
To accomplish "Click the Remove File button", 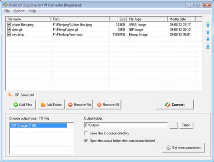I will (79, 104).
